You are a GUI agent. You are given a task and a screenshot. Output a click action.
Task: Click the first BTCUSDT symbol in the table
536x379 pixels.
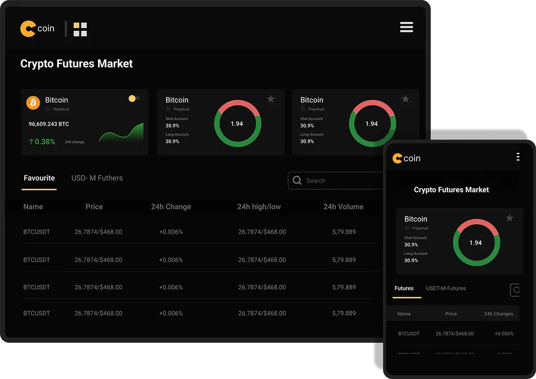point(36,232)
